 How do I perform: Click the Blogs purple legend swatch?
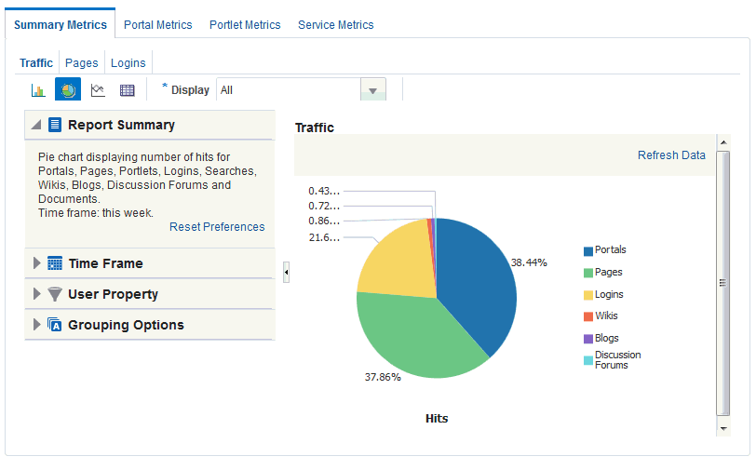588,339
